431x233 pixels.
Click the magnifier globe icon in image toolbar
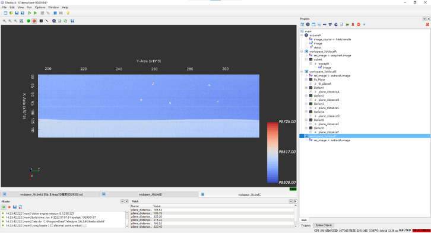[x=54, y=21]
